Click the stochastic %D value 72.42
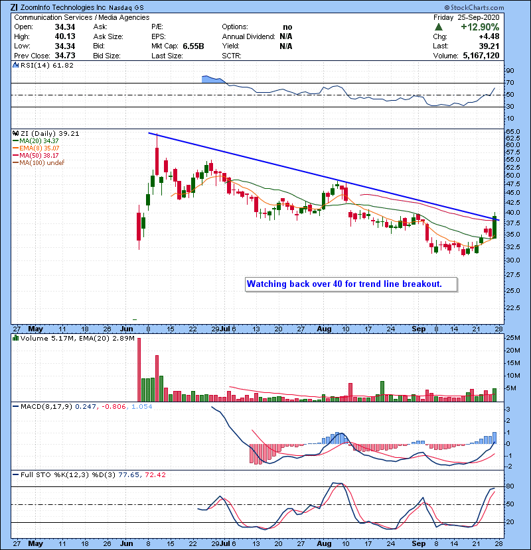Screen dimensions: 531x550 pyautogui.click(x=155, y=475)
